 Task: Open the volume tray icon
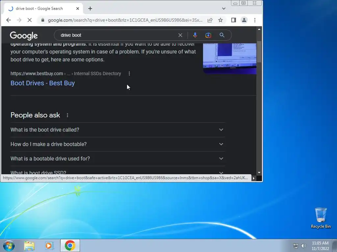(304, 245)
